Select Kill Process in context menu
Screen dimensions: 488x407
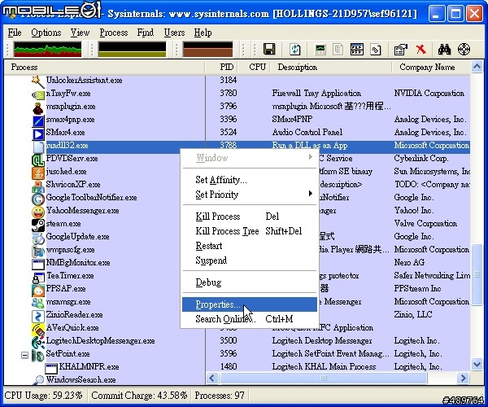point(249,217)
